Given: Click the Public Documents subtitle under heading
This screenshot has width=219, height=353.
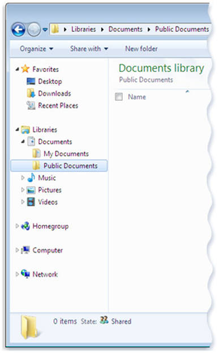Looking at the screenshot, I should point(146,80).
